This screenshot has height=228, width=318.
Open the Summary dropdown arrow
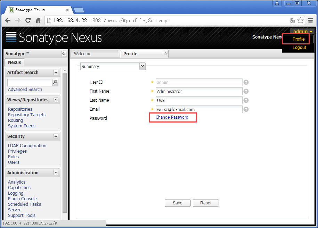(142, 66)
